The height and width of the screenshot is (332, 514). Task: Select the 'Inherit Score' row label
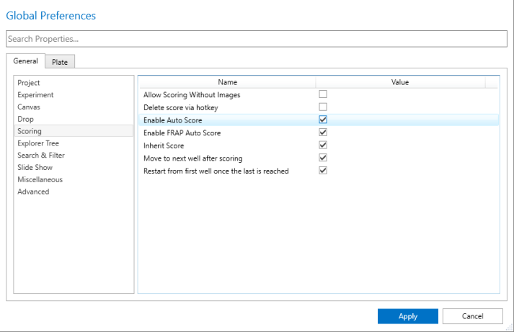[x=164, y=145]
